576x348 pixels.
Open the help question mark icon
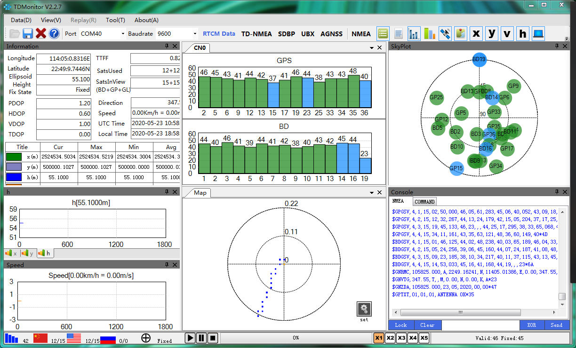tap(54, 33)
